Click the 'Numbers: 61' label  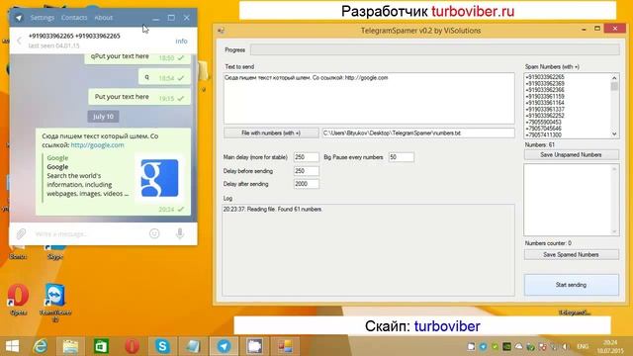click(540, 144)
